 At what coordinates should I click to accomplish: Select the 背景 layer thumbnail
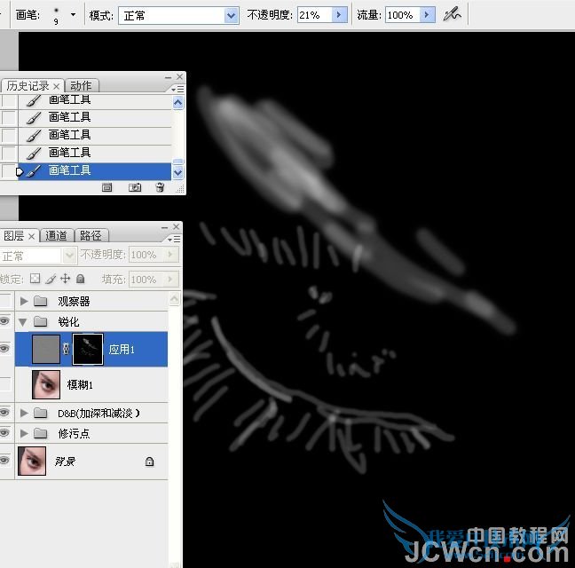[32, 461]
